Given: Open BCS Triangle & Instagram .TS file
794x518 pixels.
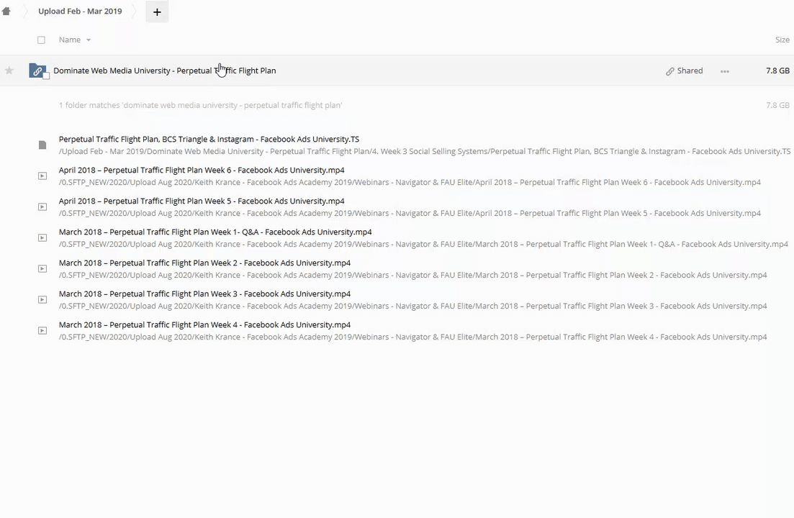Looking at the screenshot, I should 209,140.
